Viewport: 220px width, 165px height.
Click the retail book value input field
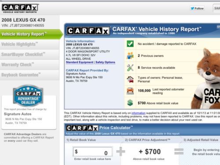[x=93, y=152]
